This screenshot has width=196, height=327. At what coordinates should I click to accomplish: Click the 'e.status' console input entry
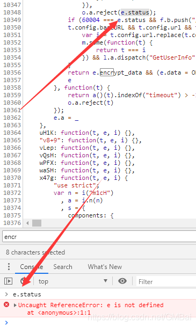(27, 294)
